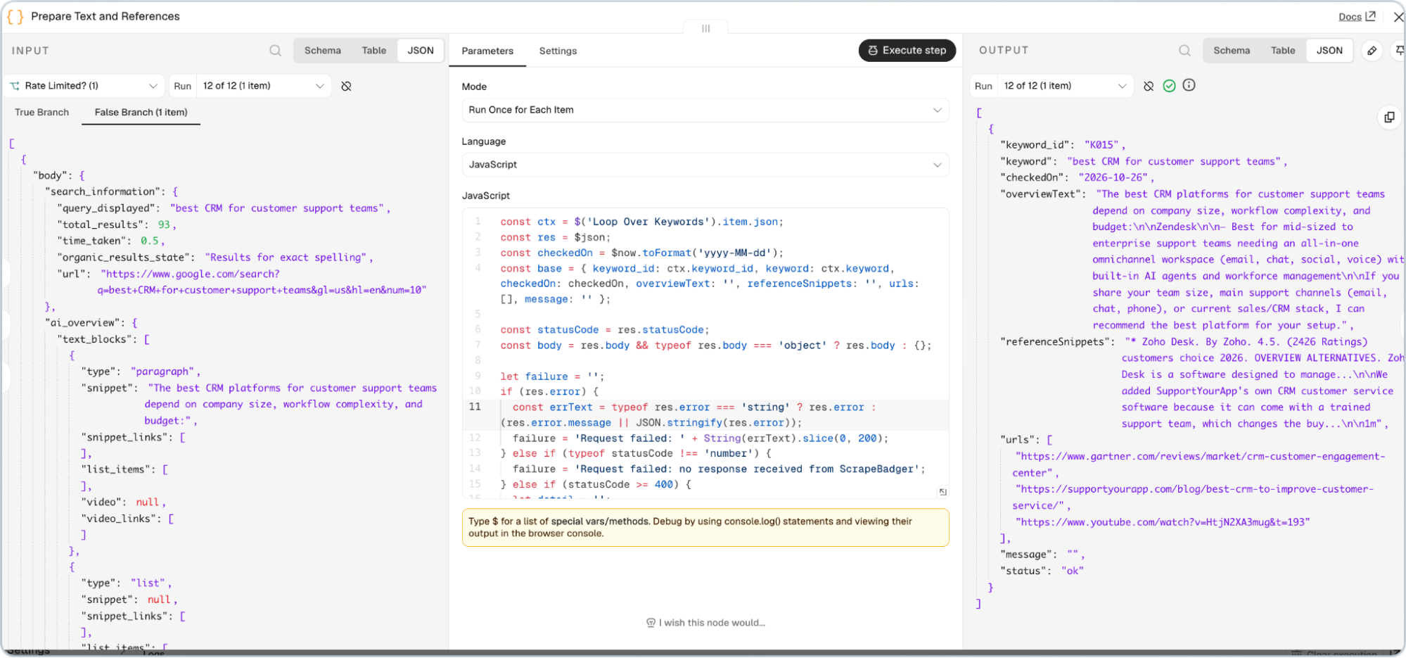The height and width of the screenshot is (658, 1406).
Task: Click the Execute step button
Action: pos(907,51)
